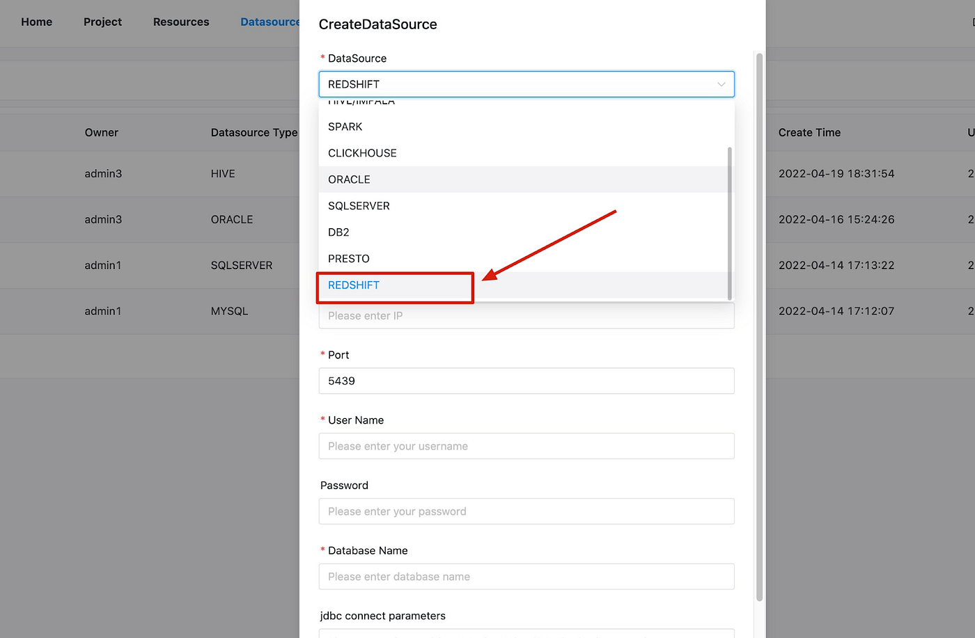
Task: Select the Datasource navigation tab
Action: 270,22
